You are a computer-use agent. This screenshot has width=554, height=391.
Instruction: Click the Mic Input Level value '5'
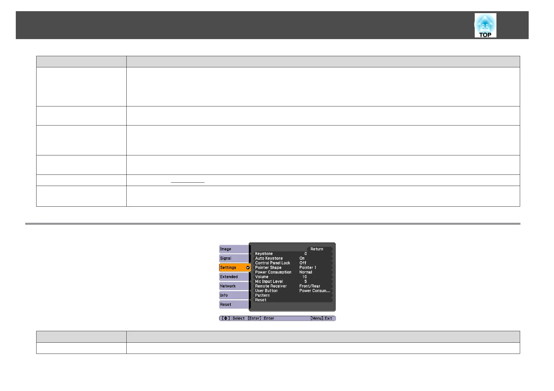pos(306,281)
